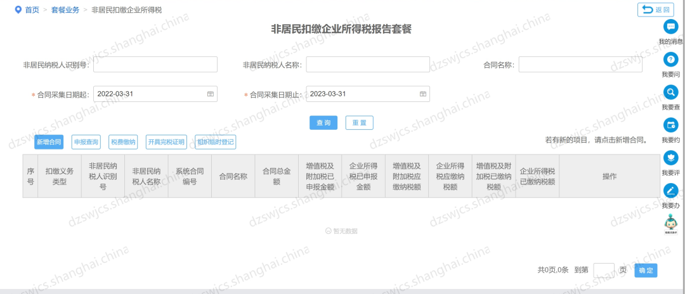Open the robot tax assistant icon

tap(670, 224)
